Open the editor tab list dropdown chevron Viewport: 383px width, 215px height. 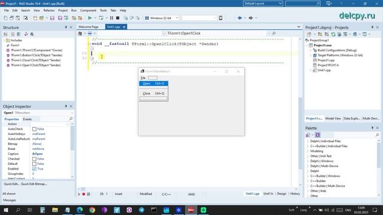(299, 26)
